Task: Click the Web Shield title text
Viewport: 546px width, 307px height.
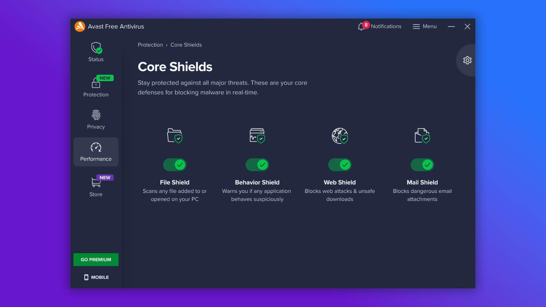Action: (340, 182)
